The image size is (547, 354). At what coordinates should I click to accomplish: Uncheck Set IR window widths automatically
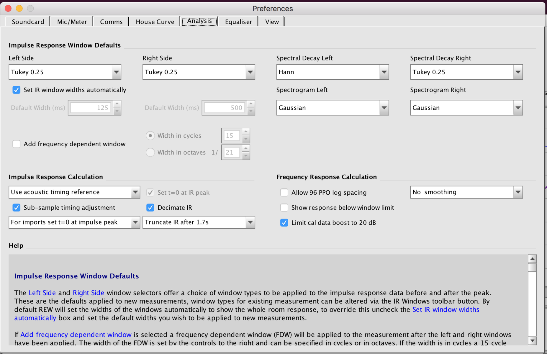(17, 90)
